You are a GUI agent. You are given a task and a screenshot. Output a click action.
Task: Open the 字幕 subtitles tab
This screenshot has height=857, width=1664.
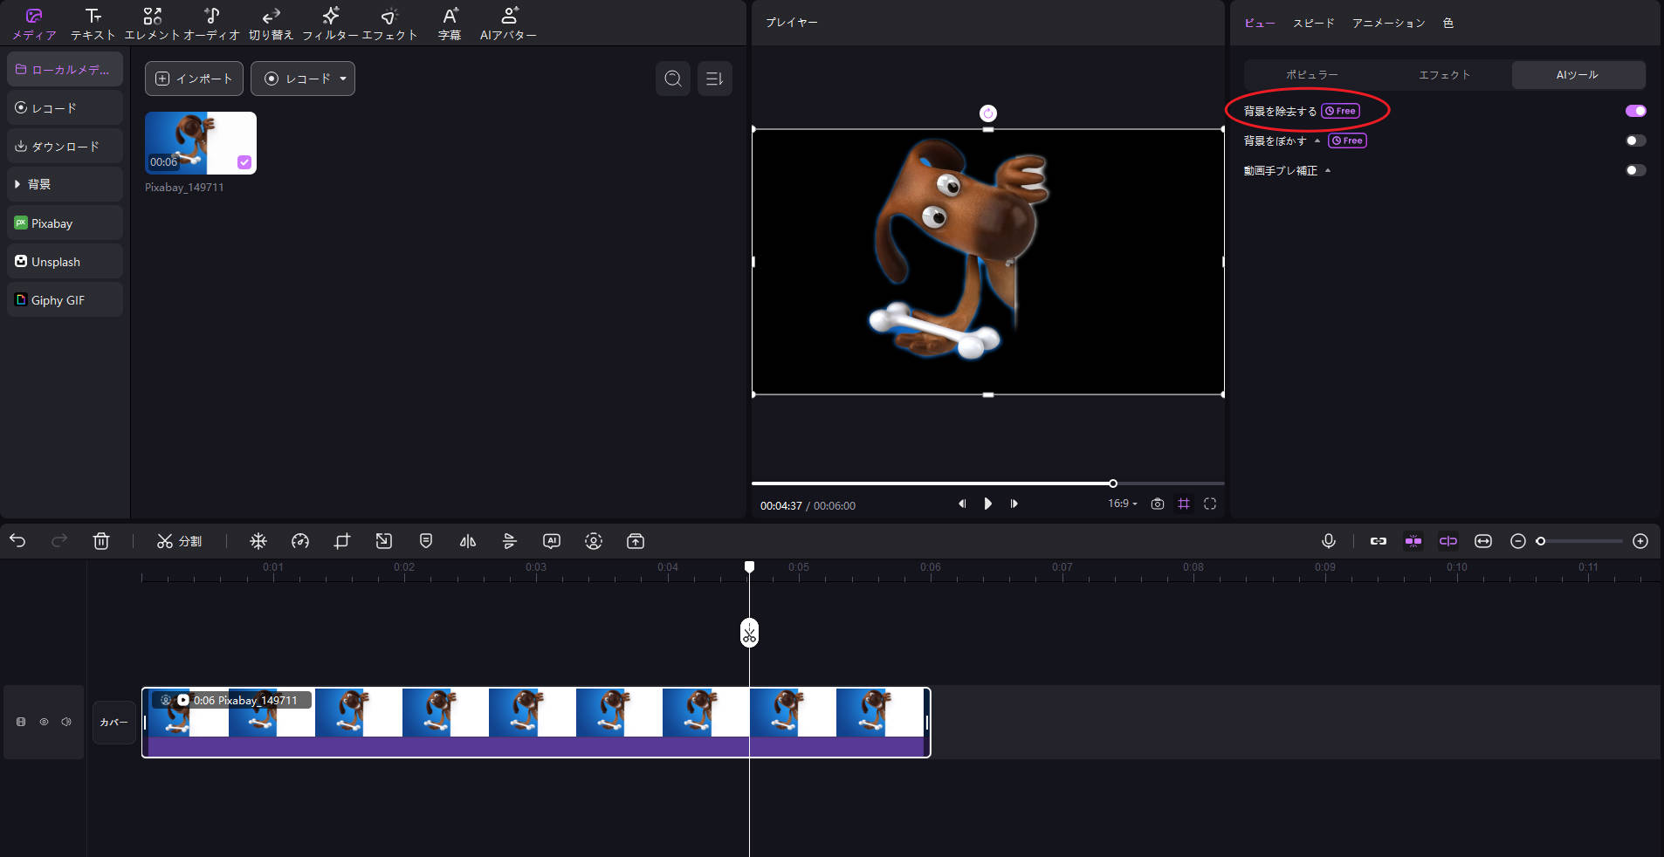(449, 24)
